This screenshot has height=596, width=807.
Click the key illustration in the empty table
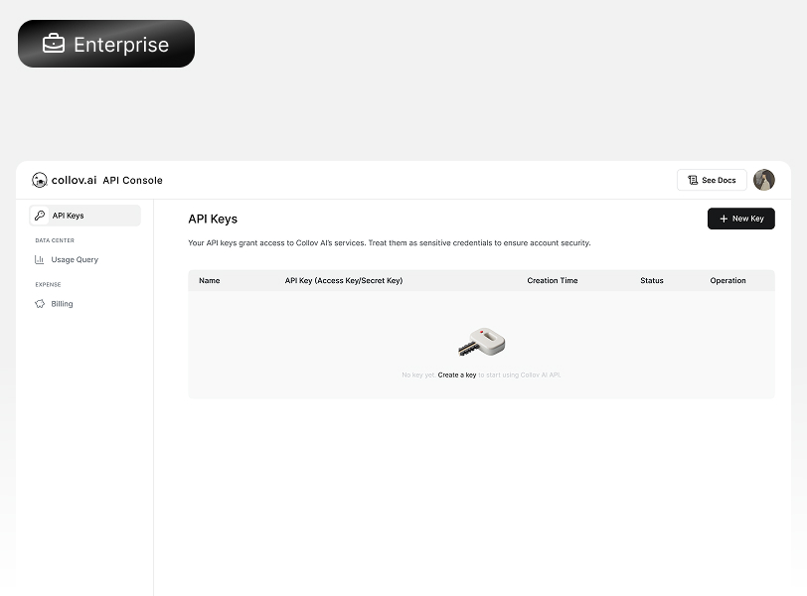(481, 340)
